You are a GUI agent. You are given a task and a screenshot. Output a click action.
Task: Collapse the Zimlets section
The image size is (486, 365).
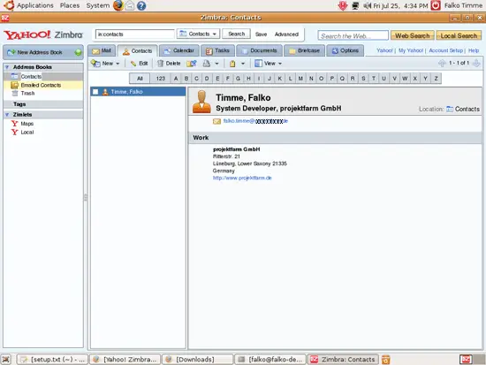tap(7, 114)
